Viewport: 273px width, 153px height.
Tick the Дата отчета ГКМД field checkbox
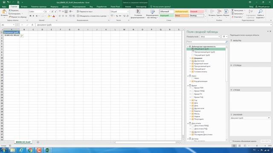193,126
